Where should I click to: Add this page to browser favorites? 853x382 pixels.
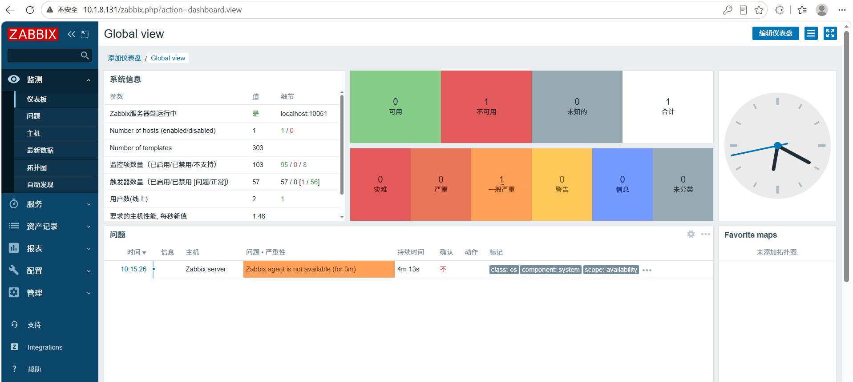click(x=759, y=10)
